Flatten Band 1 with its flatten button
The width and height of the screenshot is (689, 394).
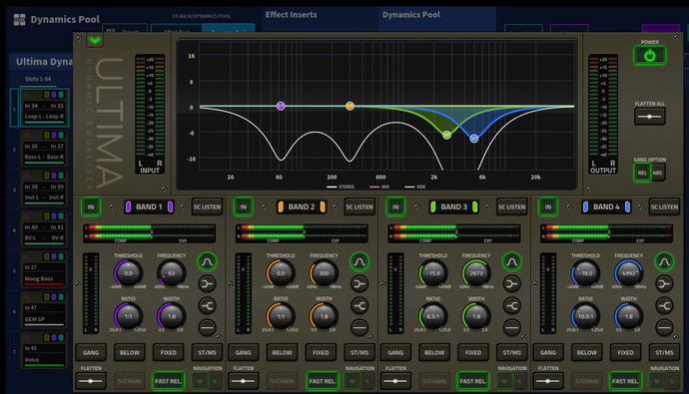91,381
